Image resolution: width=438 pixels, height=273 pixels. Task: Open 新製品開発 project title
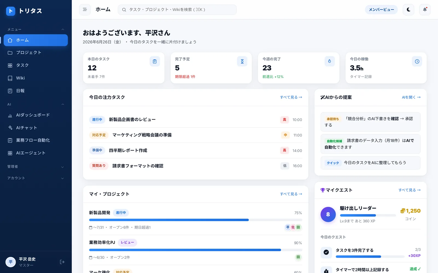pos(100,213)
